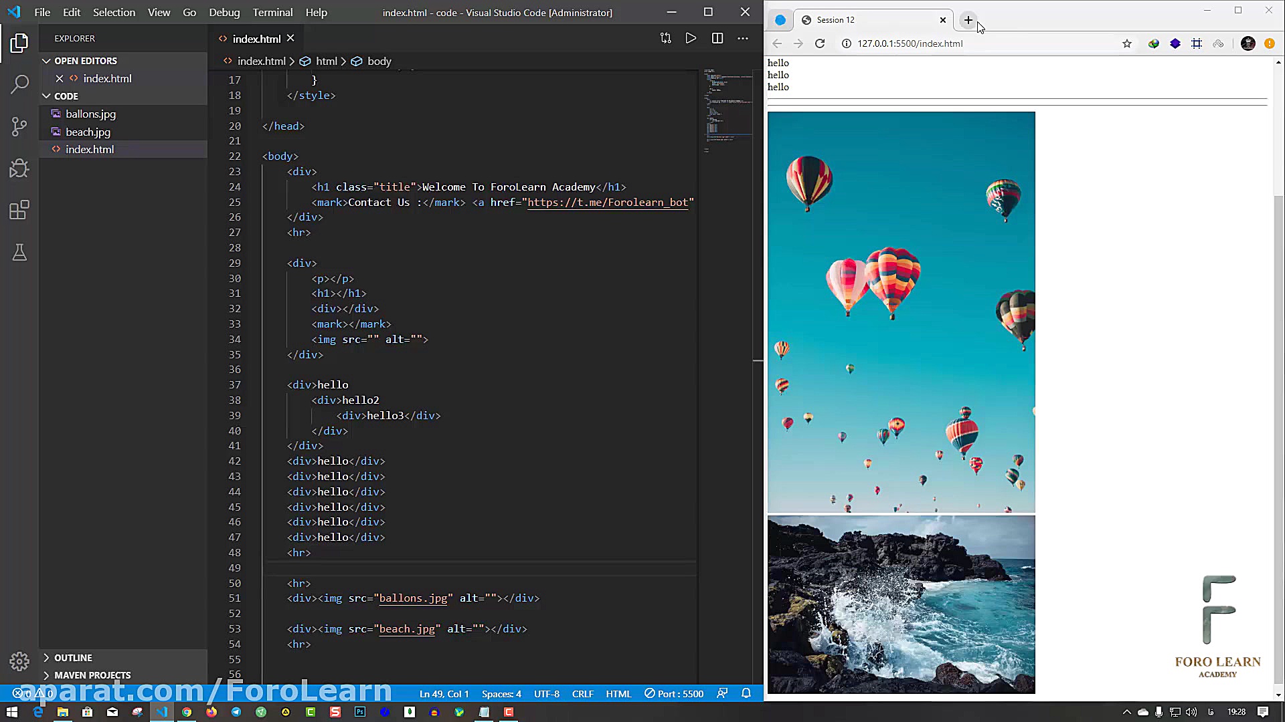This screenshot has height=722, width=1285.
Task: Open the Selection menu
Action: pyautogui.click(x=114, y=13)
